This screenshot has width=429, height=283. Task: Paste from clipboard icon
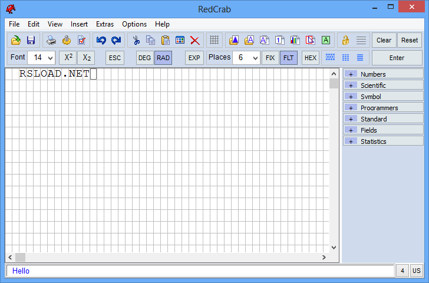click(x=165, y=40)
